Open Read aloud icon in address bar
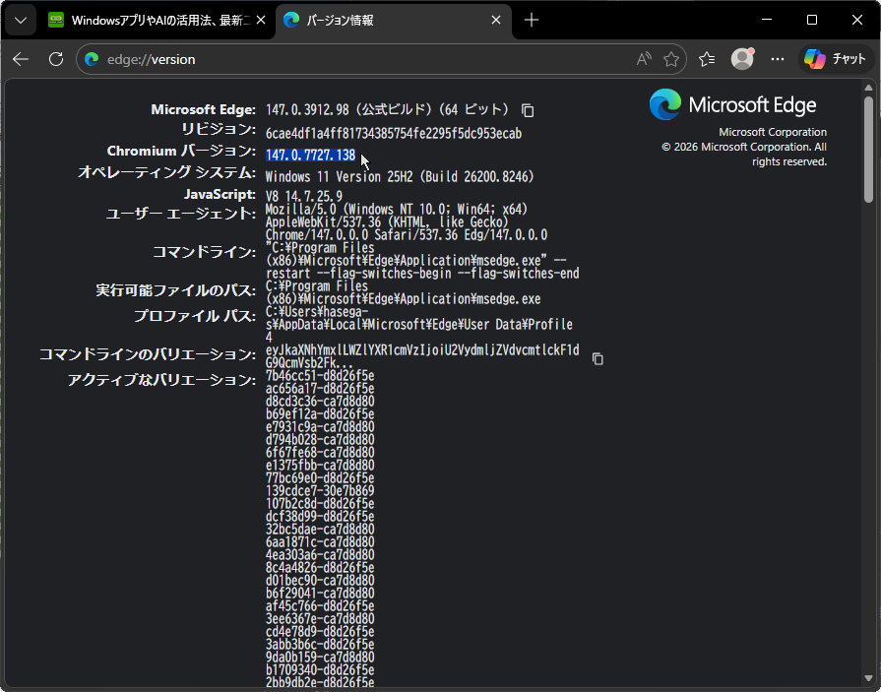Viewport: 881px width, 692px height. tap(644, 59)
